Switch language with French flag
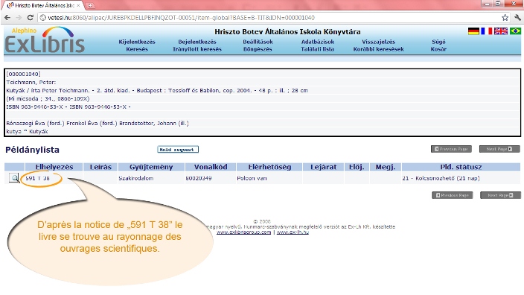 [486, 31]
